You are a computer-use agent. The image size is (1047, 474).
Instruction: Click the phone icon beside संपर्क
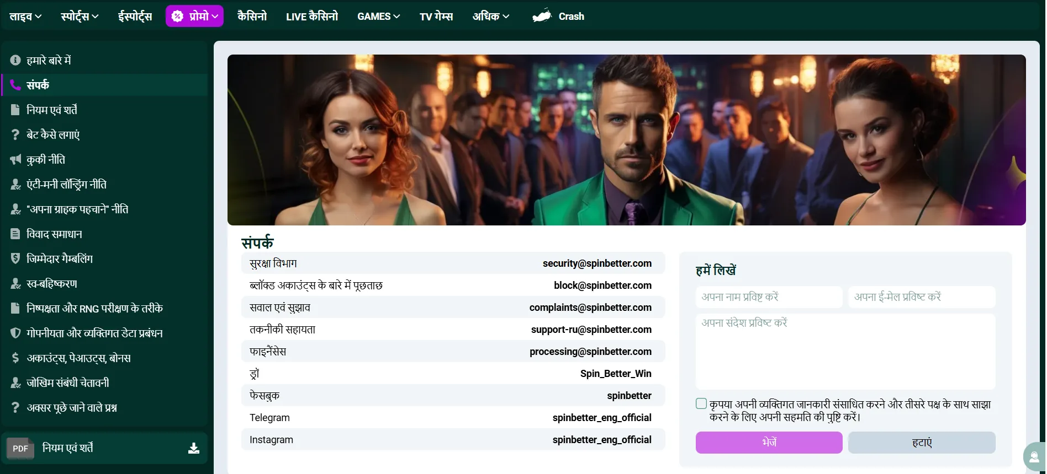pyautogui.click(x=15, y=85)
